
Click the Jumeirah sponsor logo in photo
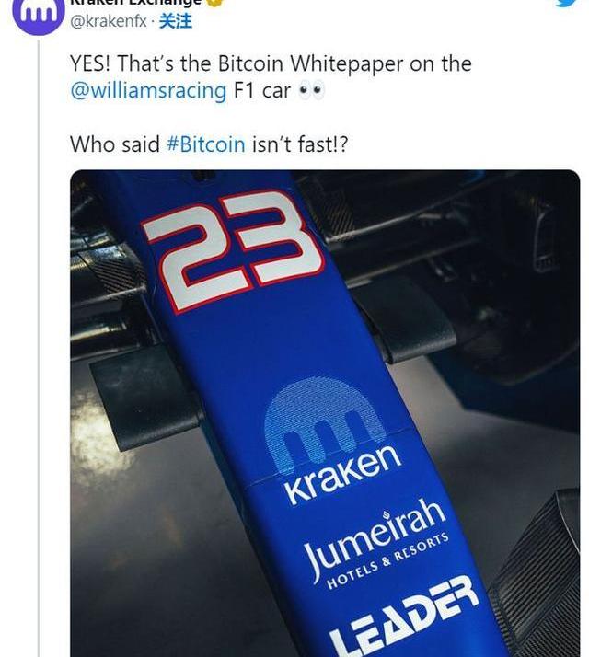(373, 538)
